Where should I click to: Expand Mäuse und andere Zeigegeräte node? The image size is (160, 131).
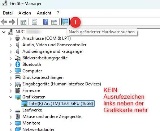(x=11, y=117)
